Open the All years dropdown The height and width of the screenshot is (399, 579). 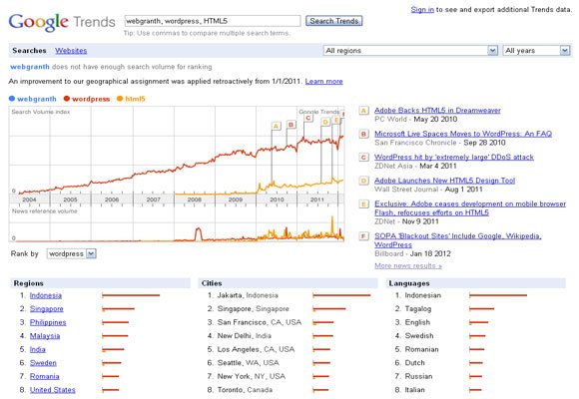(x=536, y=51)
